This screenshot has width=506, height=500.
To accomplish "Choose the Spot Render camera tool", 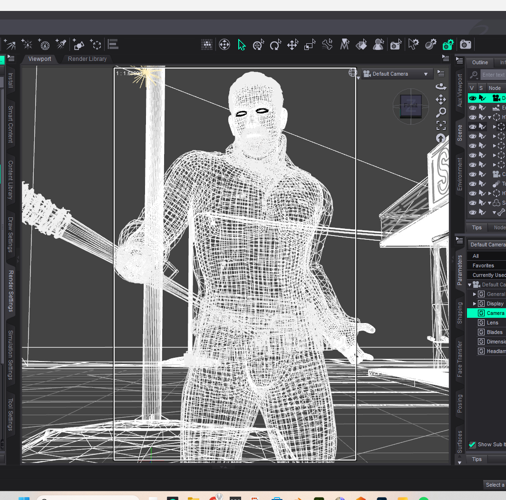I will (396, 45).
